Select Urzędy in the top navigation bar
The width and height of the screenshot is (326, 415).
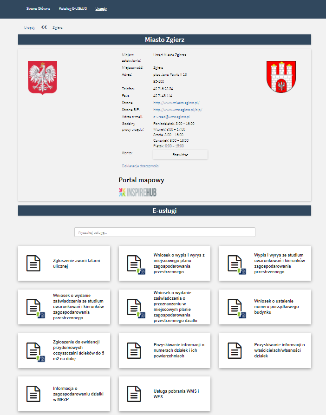coord(101,9)
